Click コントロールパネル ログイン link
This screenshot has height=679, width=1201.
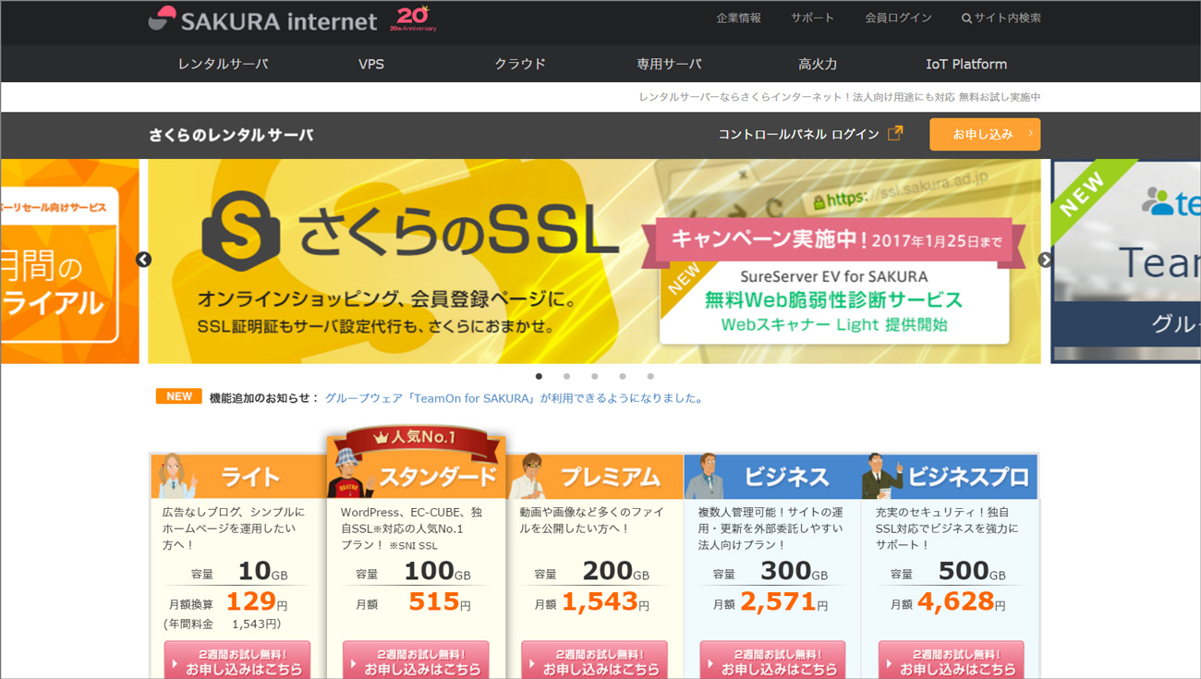(799, 134)
